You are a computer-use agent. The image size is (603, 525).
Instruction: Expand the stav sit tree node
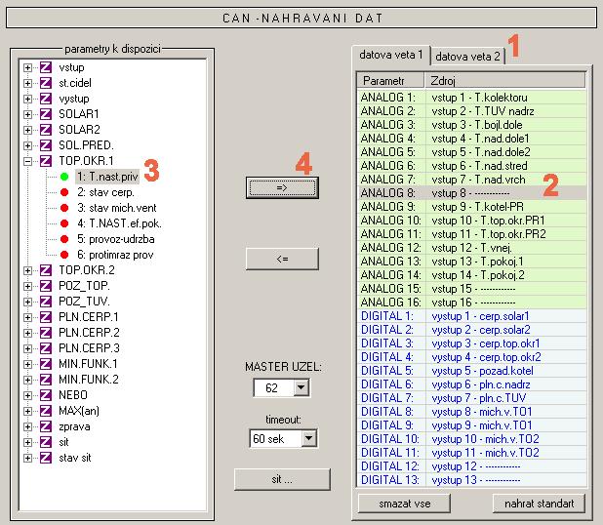[x=27, y=458]
